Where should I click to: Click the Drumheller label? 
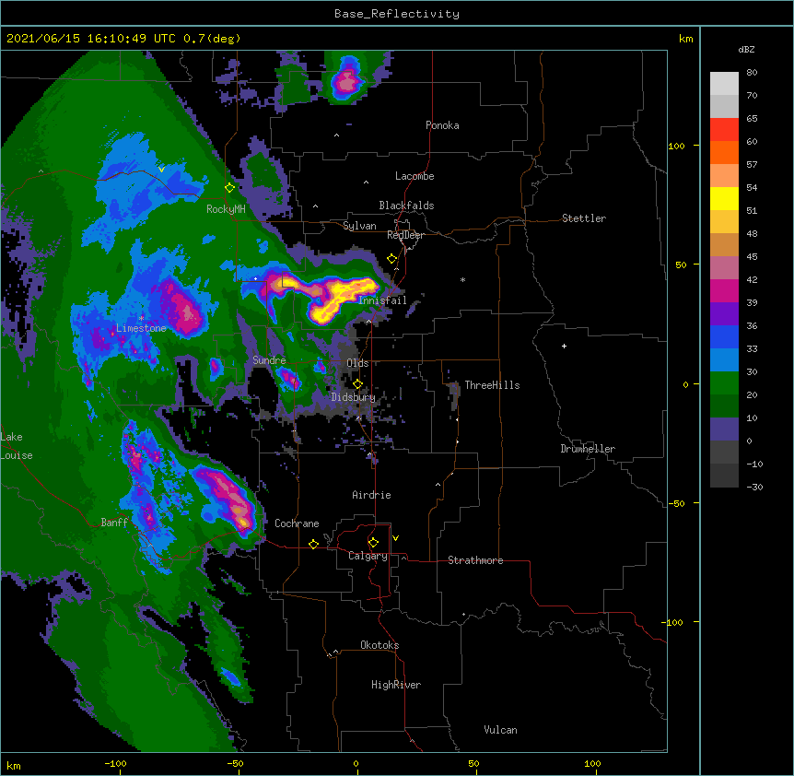(588, 449)
